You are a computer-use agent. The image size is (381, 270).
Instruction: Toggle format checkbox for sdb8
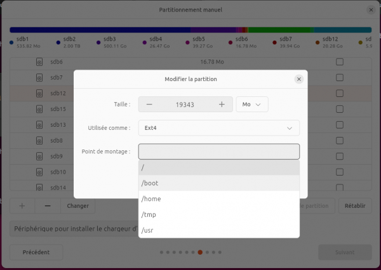pos(340,141)
